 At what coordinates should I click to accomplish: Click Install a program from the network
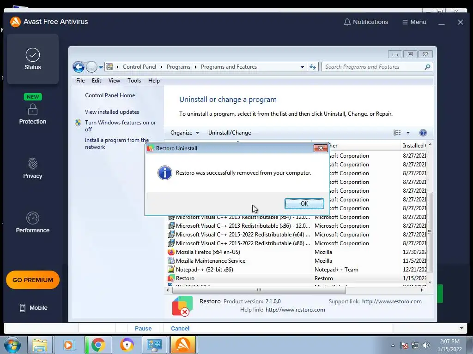(117, 143)
